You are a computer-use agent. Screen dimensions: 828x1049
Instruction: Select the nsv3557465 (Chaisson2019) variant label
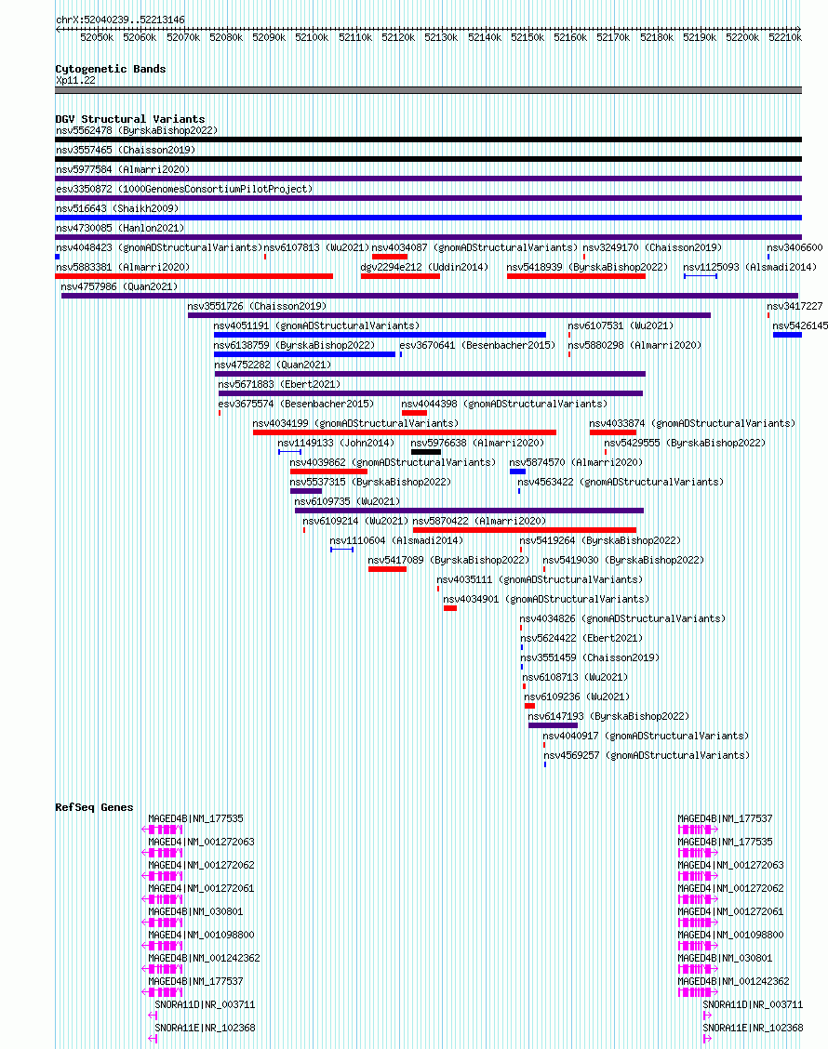click(126, 150)
